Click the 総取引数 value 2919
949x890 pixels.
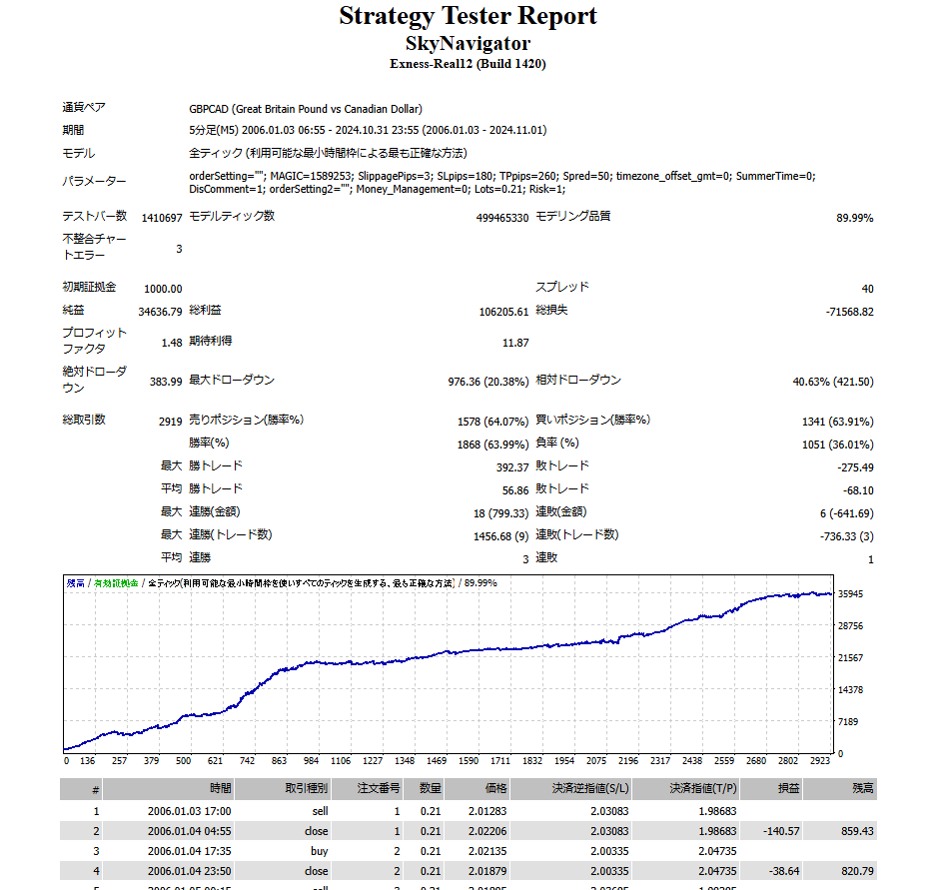click(x=170, y=422)
